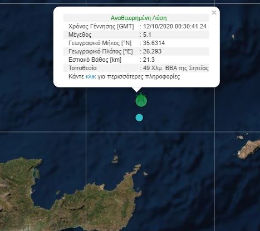
Task: Click the 'Μέγεθος' row label
Action: (x=80, y=35)
